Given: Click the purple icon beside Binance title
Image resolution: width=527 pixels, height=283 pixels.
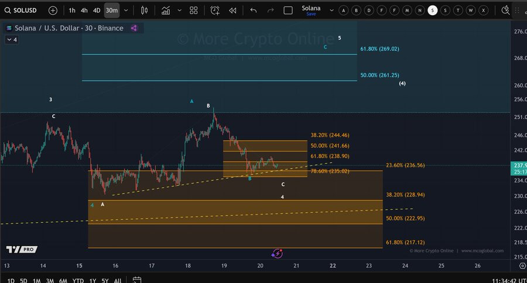Looking at the screenshot, I should 134,28.
